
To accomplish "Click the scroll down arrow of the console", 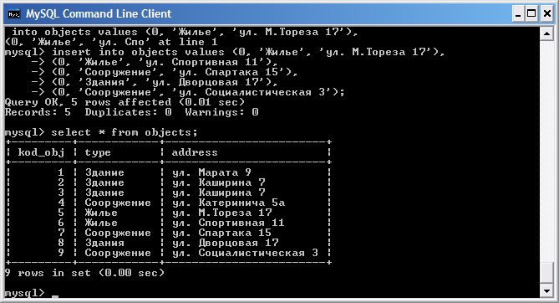I will (546, 290).
